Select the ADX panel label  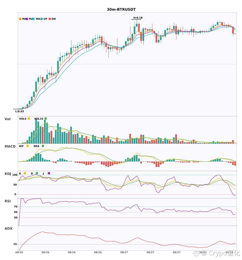coord(8,229)
